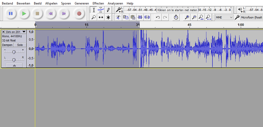The width and height of the screenshot is (263, 127).
Task: Click the recording level meter to start monitoring
Action: tap(178, 10)
